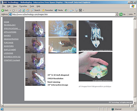Viewport: 137px width, 111px height.
Task: Click the Go button beside address bar
Action: pos(122,14)
